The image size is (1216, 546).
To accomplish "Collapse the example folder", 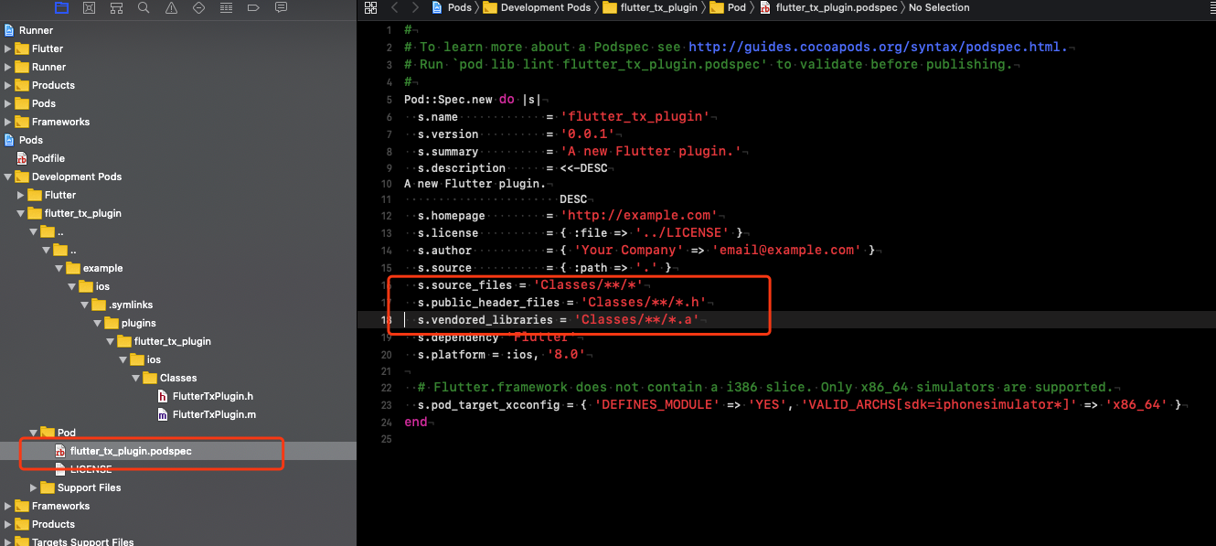I will coord(59,268).
